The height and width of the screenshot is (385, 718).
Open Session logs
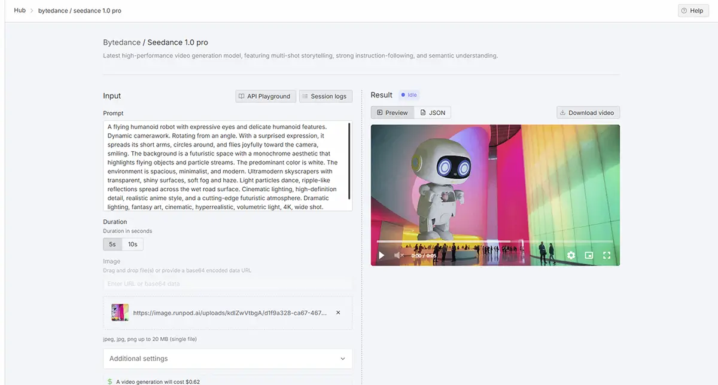tap(326, 96)
